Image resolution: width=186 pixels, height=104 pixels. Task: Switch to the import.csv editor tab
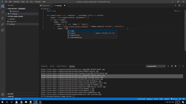[46, 5]
